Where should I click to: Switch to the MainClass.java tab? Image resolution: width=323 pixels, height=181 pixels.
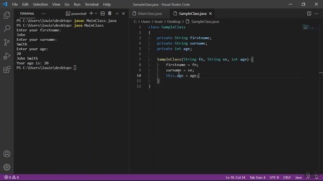coord(150,14)
